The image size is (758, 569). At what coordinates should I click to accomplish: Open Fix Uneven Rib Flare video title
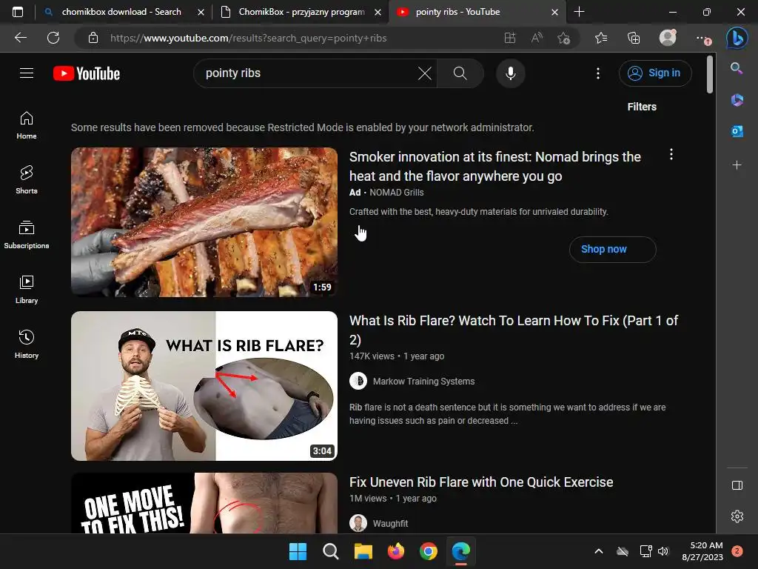pyautogui.click(x=481, y=482)
